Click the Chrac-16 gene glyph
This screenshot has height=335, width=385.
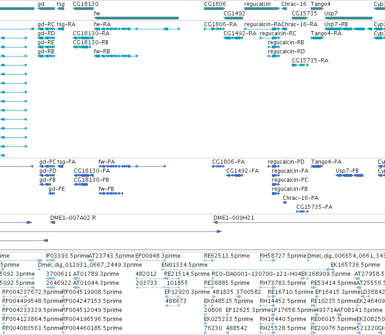pos(284,9)
